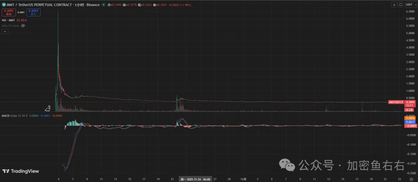The image size is (418, 182).
Task: Collapse the indicator legend with chevron button
Action: [x=5, y=31]
